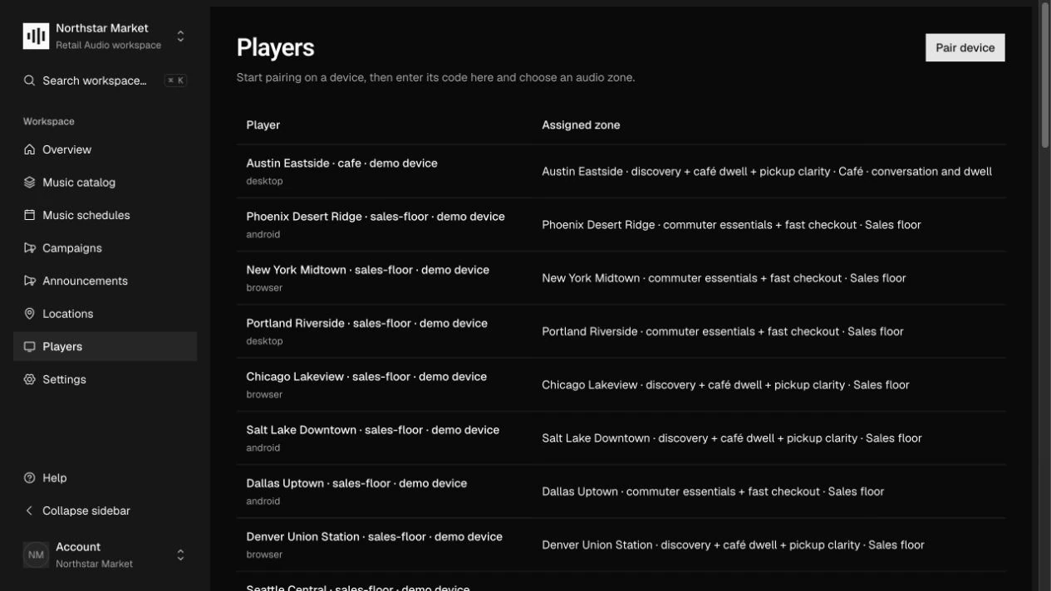Select Chicago Lakeview demo device
The image size is (1051, 591).
coord(366,377)
